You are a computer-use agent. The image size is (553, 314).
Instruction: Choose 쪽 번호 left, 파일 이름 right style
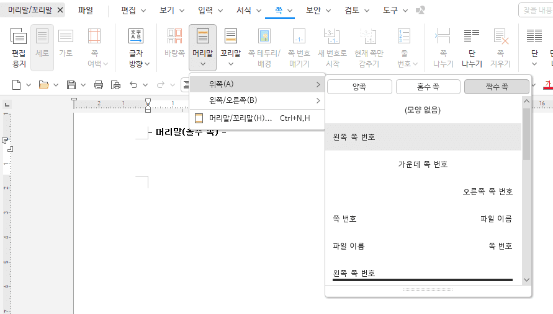pos(423,219)
